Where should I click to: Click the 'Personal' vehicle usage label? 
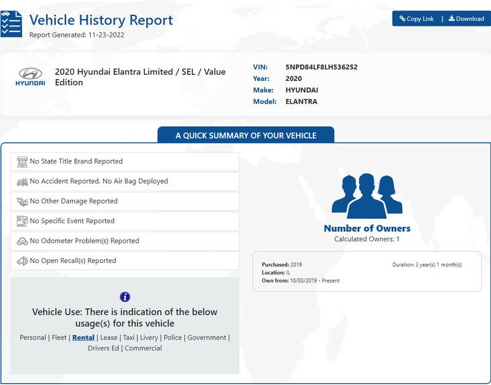[x=33, y=337]
